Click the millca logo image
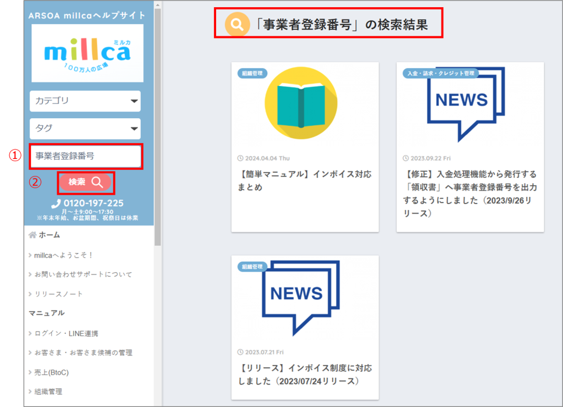This screenshot has width=563, height=407. [87, 53]
